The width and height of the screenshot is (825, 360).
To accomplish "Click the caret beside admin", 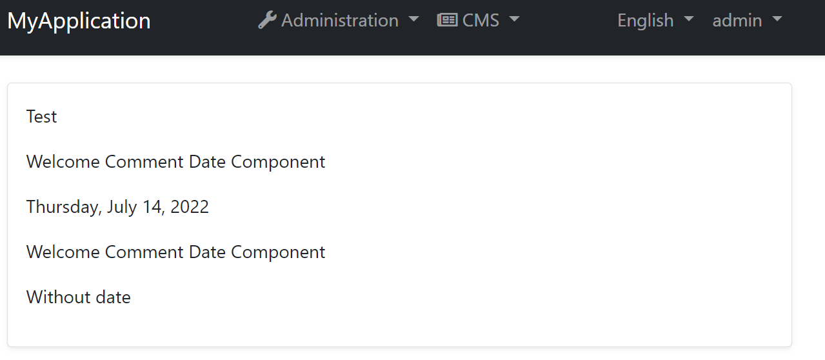I will (777, 20).
